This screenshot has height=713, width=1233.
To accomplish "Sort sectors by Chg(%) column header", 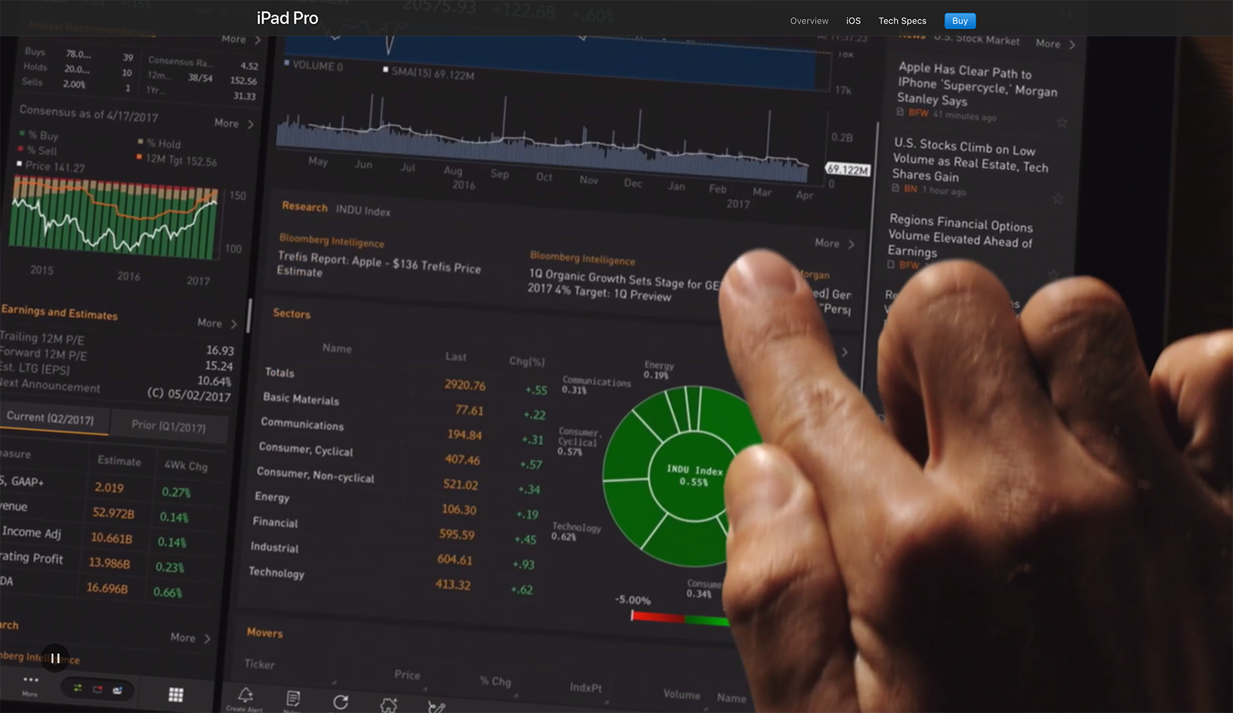I will (x=527, y=361).
